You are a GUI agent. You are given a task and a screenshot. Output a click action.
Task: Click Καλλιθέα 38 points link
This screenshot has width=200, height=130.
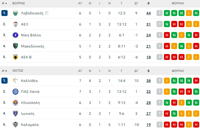pos(148,80)
